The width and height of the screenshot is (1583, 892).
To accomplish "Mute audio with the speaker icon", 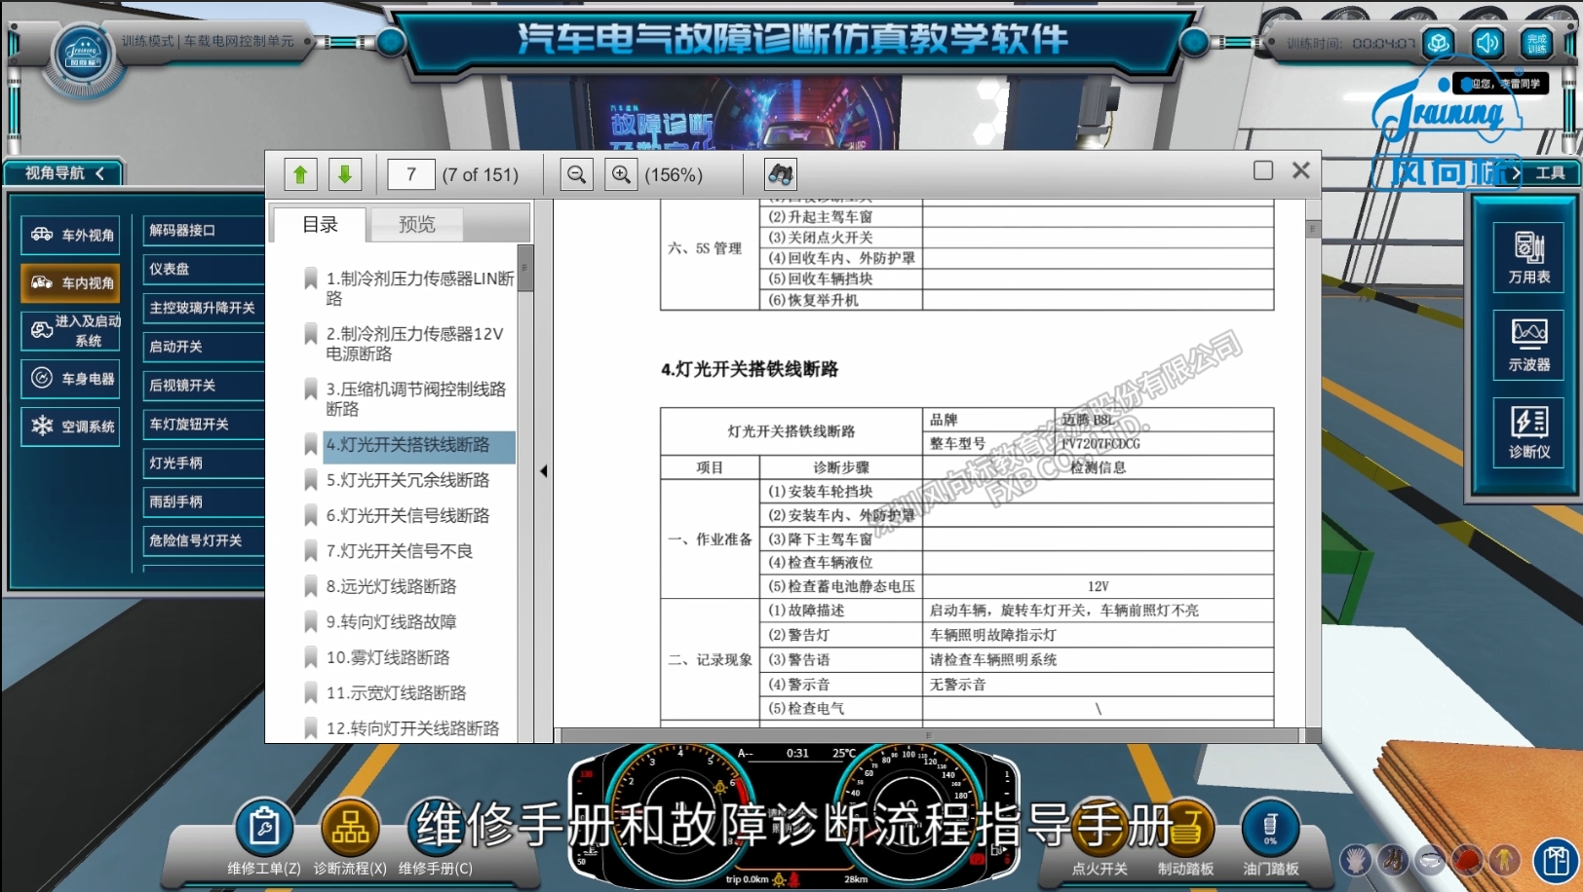I will (1487, 43).
